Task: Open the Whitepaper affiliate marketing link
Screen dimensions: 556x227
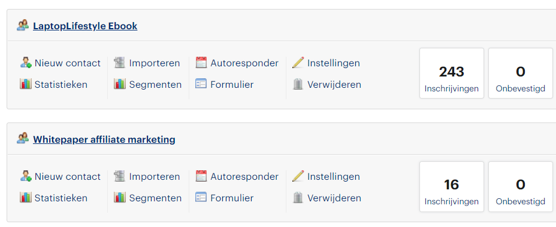Action: point(104,139)
